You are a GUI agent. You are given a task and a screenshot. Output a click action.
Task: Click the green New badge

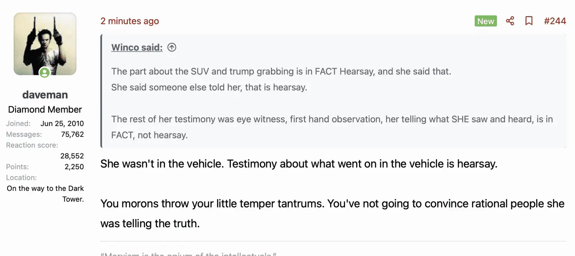pos(486,21)
